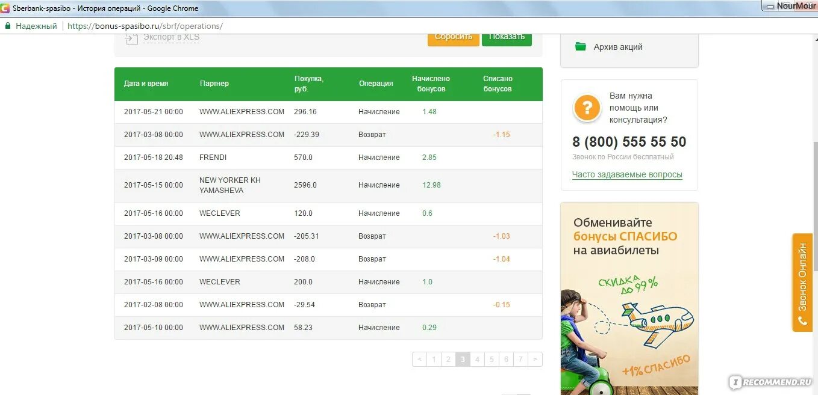Click the airline tickets bonus banner
Viewport: 818px width, 395px height.
coord(629,298)
